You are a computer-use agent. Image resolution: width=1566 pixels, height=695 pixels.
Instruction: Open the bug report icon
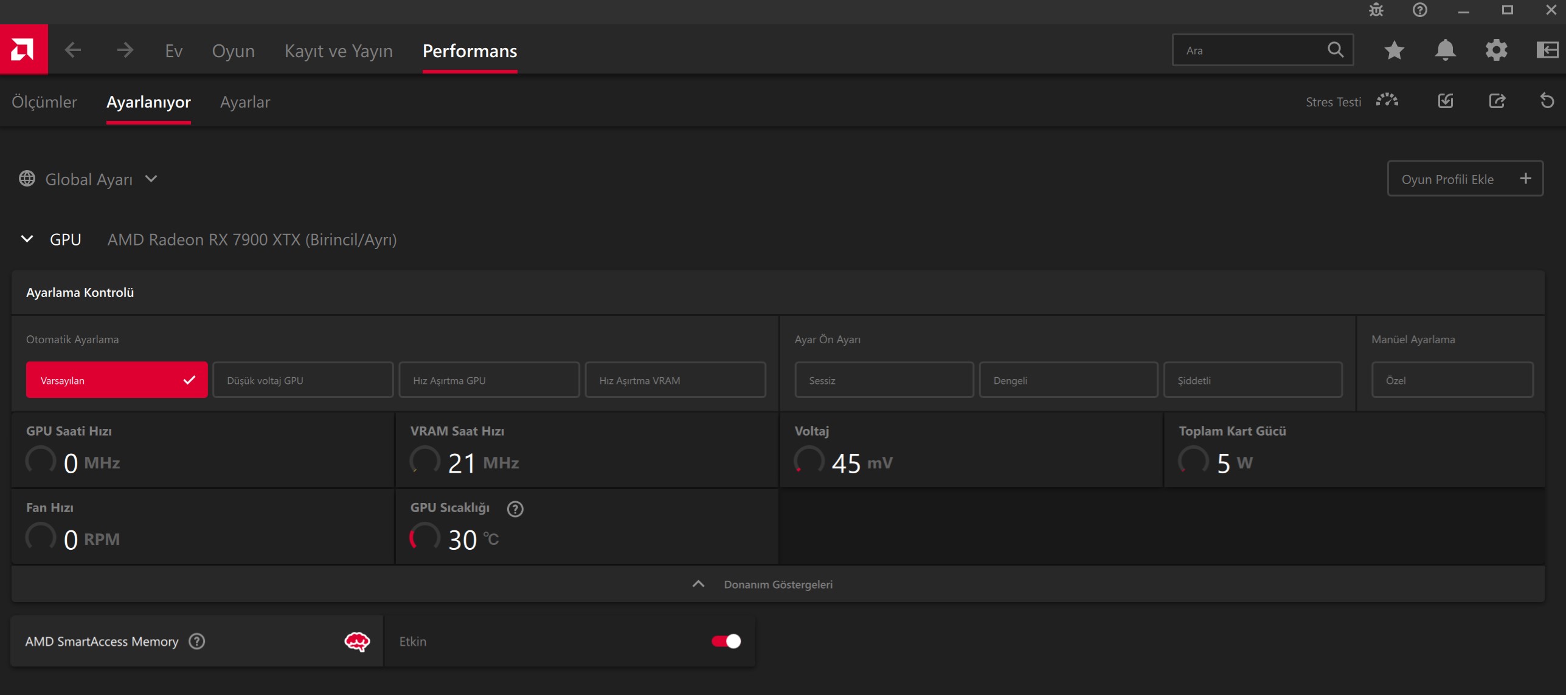click(x=1376, y=10)
